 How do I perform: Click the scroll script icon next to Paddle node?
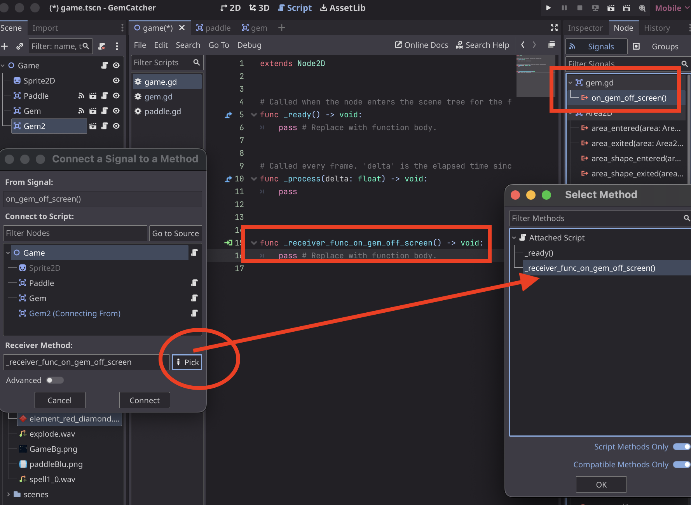pyautogui.click(x=104, y=96)
